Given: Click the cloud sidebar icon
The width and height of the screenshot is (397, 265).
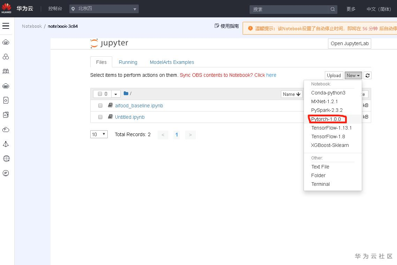Looking at the screenshot, I should (x=6, y=130).
